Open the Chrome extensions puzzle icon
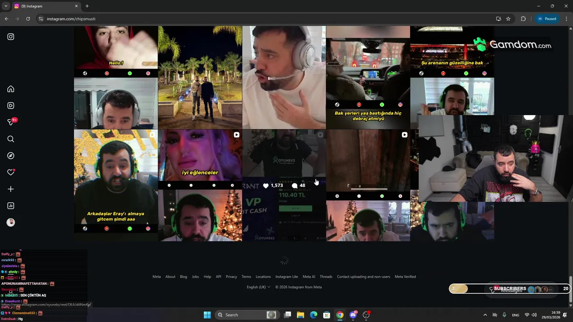The width and height of the screenshot is (573, 322). [x=523, y=19]
